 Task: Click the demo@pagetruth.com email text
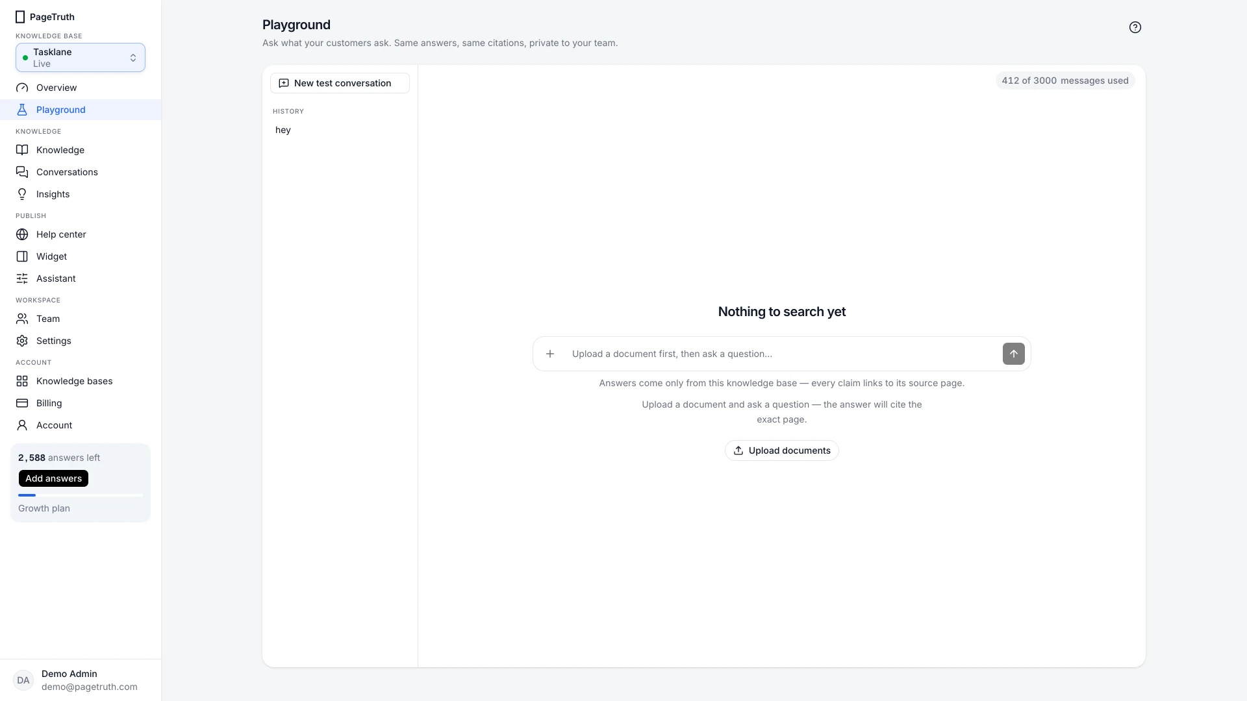(90, 687)
